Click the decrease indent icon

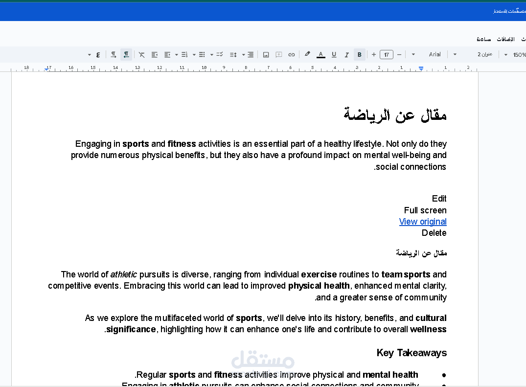167,55
